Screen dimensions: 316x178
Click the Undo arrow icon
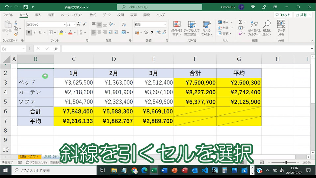point(7,7)
